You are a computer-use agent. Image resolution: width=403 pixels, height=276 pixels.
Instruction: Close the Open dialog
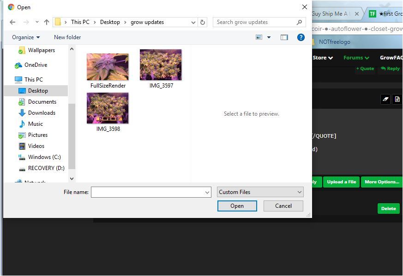pos(304,7)
